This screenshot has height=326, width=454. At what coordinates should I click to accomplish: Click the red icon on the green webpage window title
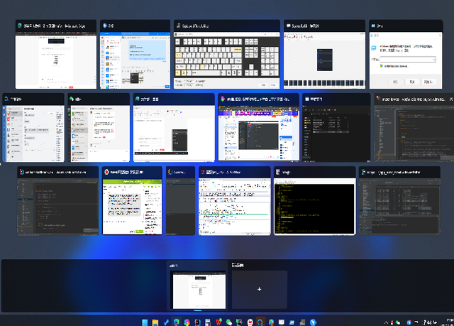click(x=106, y=172)
